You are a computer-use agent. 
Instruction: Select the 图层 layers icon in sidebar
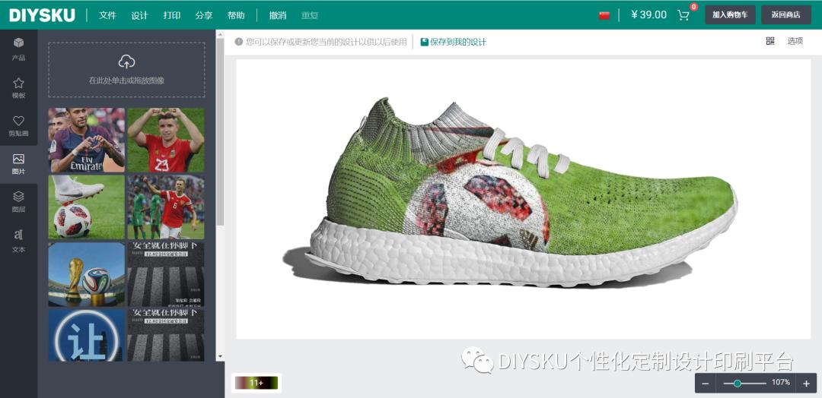[18, 197]
